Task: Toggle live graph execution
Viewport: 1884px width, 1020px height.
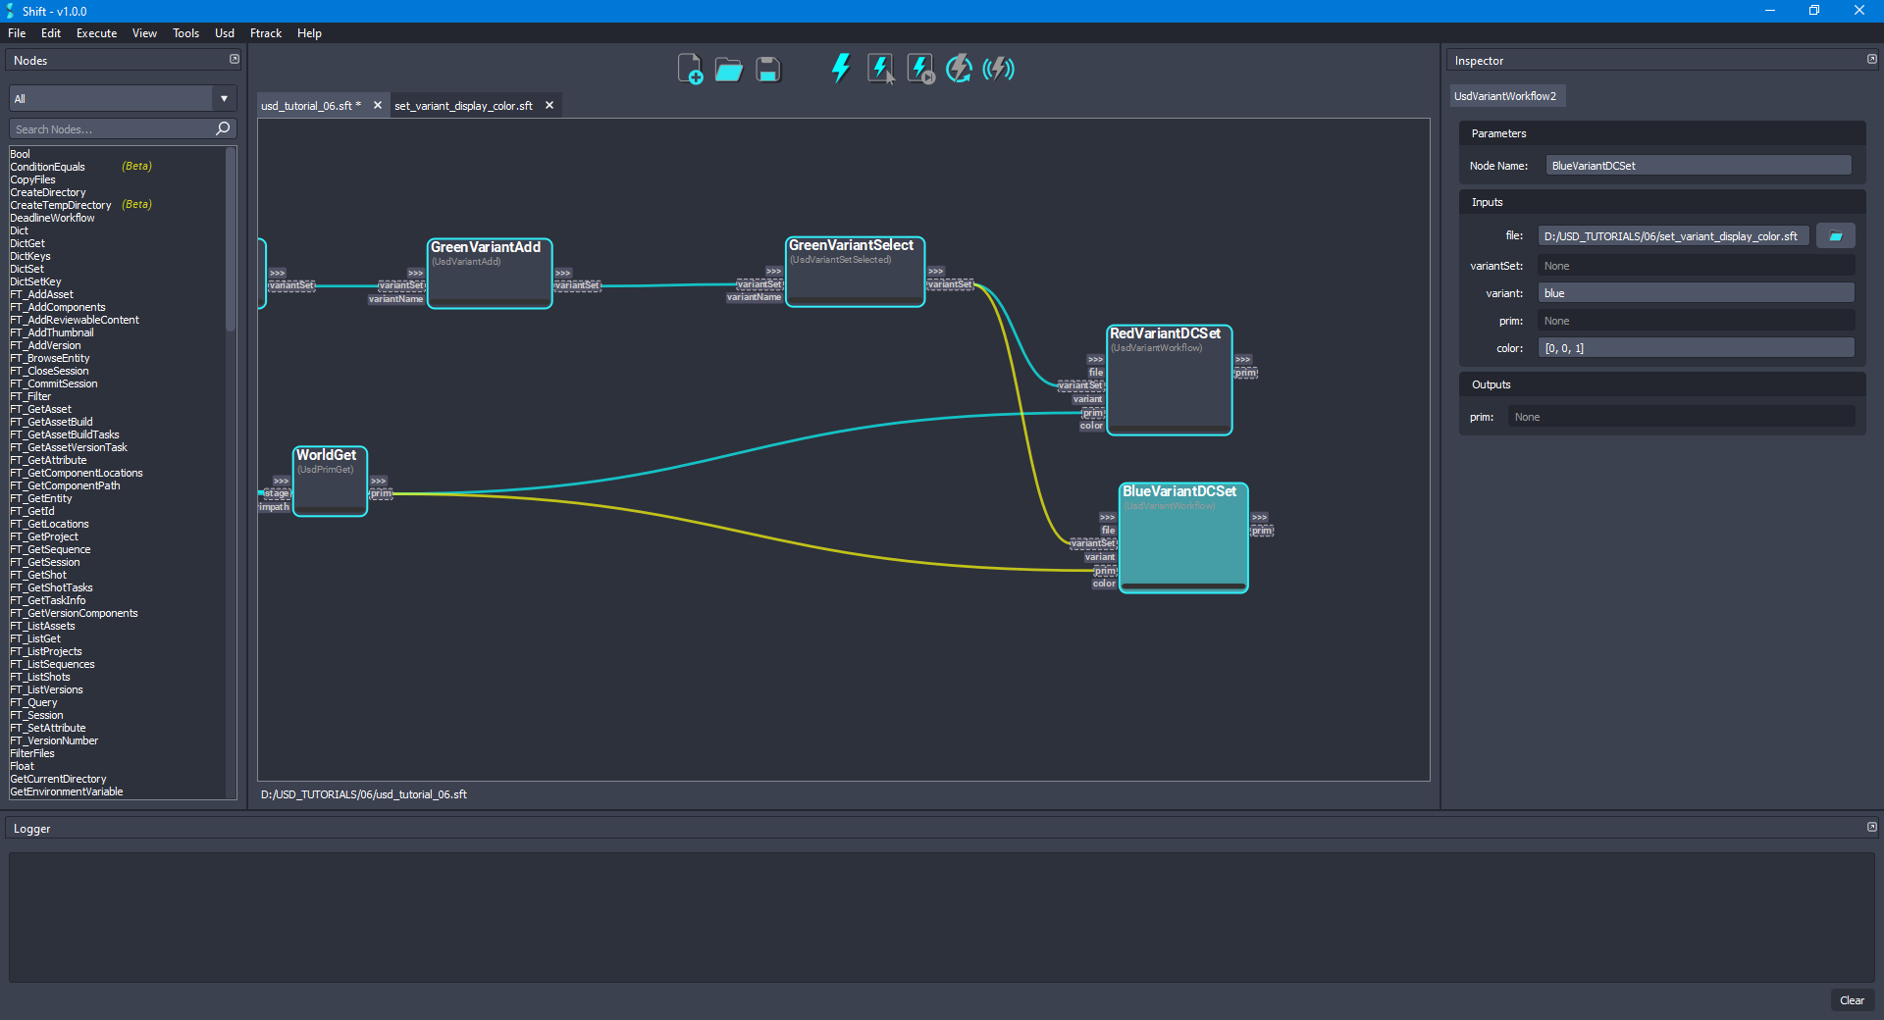Action: (998, 69)
